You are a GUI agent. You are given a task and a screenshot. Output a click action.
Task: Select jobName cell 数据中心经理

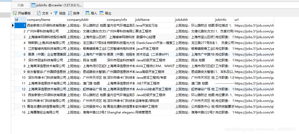155,37
